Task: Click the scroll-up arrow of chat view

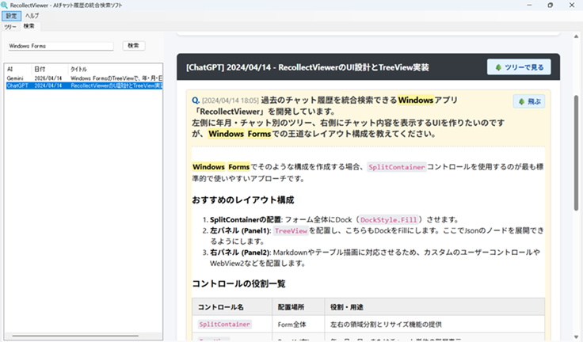Action: pyautogui.click(x=577, y=36)
